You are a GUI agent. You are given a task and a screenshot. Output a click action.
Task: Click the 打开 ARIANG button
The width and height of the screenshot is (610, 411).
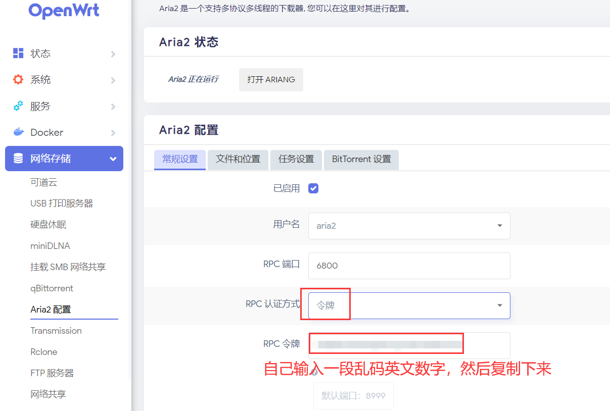pyautogui.click(x=271, y=80)
